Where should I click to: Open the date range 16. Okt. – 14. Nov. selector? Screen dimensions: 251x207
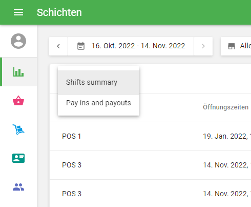point(131,46)
